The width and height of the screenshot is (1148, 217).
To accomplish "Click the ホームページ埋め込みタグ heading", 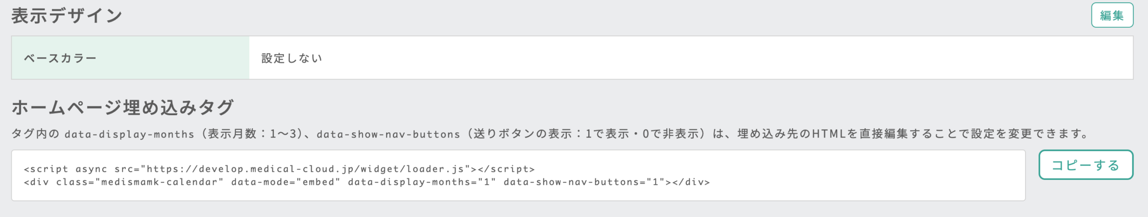I will click(122, 107).
